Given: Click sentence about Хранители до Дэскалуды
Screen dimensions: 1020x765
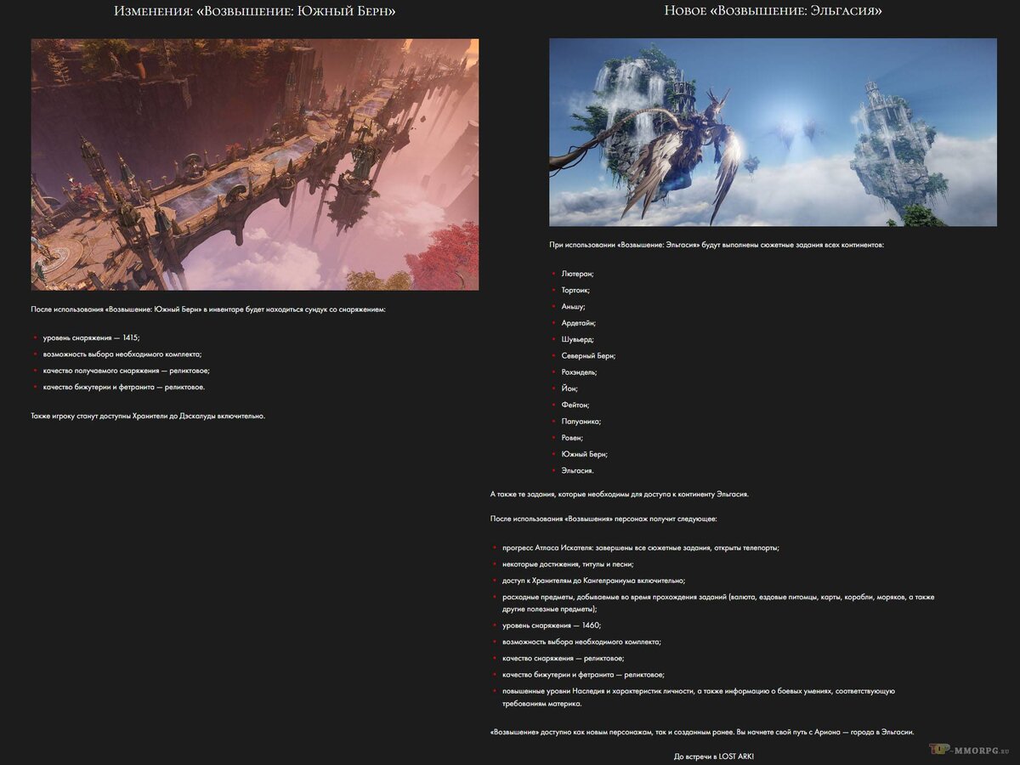Looking at the screenshot, I should tap(148, 416).
